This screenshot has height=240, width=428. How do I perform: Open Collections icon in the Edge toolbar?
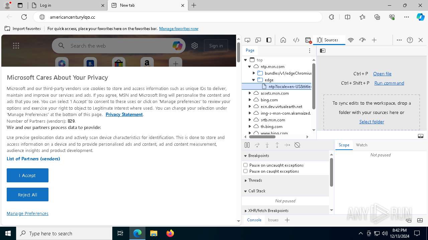[x=377, y=17]
